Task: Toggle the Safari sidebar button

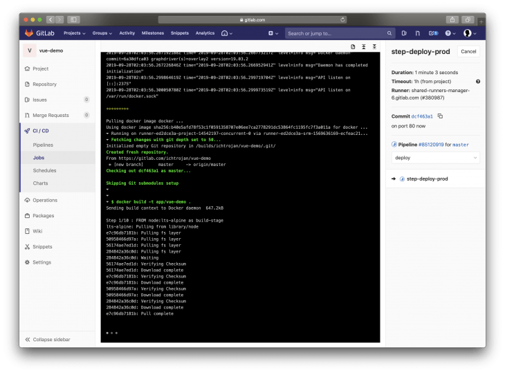Action: click(74, 19)
